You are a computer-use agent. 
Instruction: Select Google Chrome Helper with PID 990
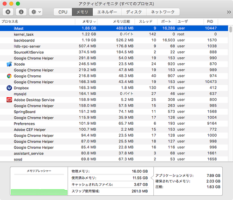coord(114,58)
